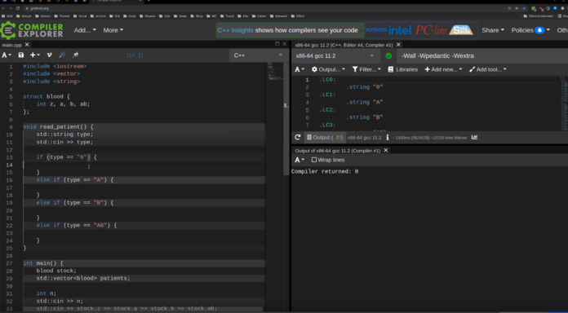568x313 pixels.
Task: Follow the C++ Insights link
Action: [236, 30]
